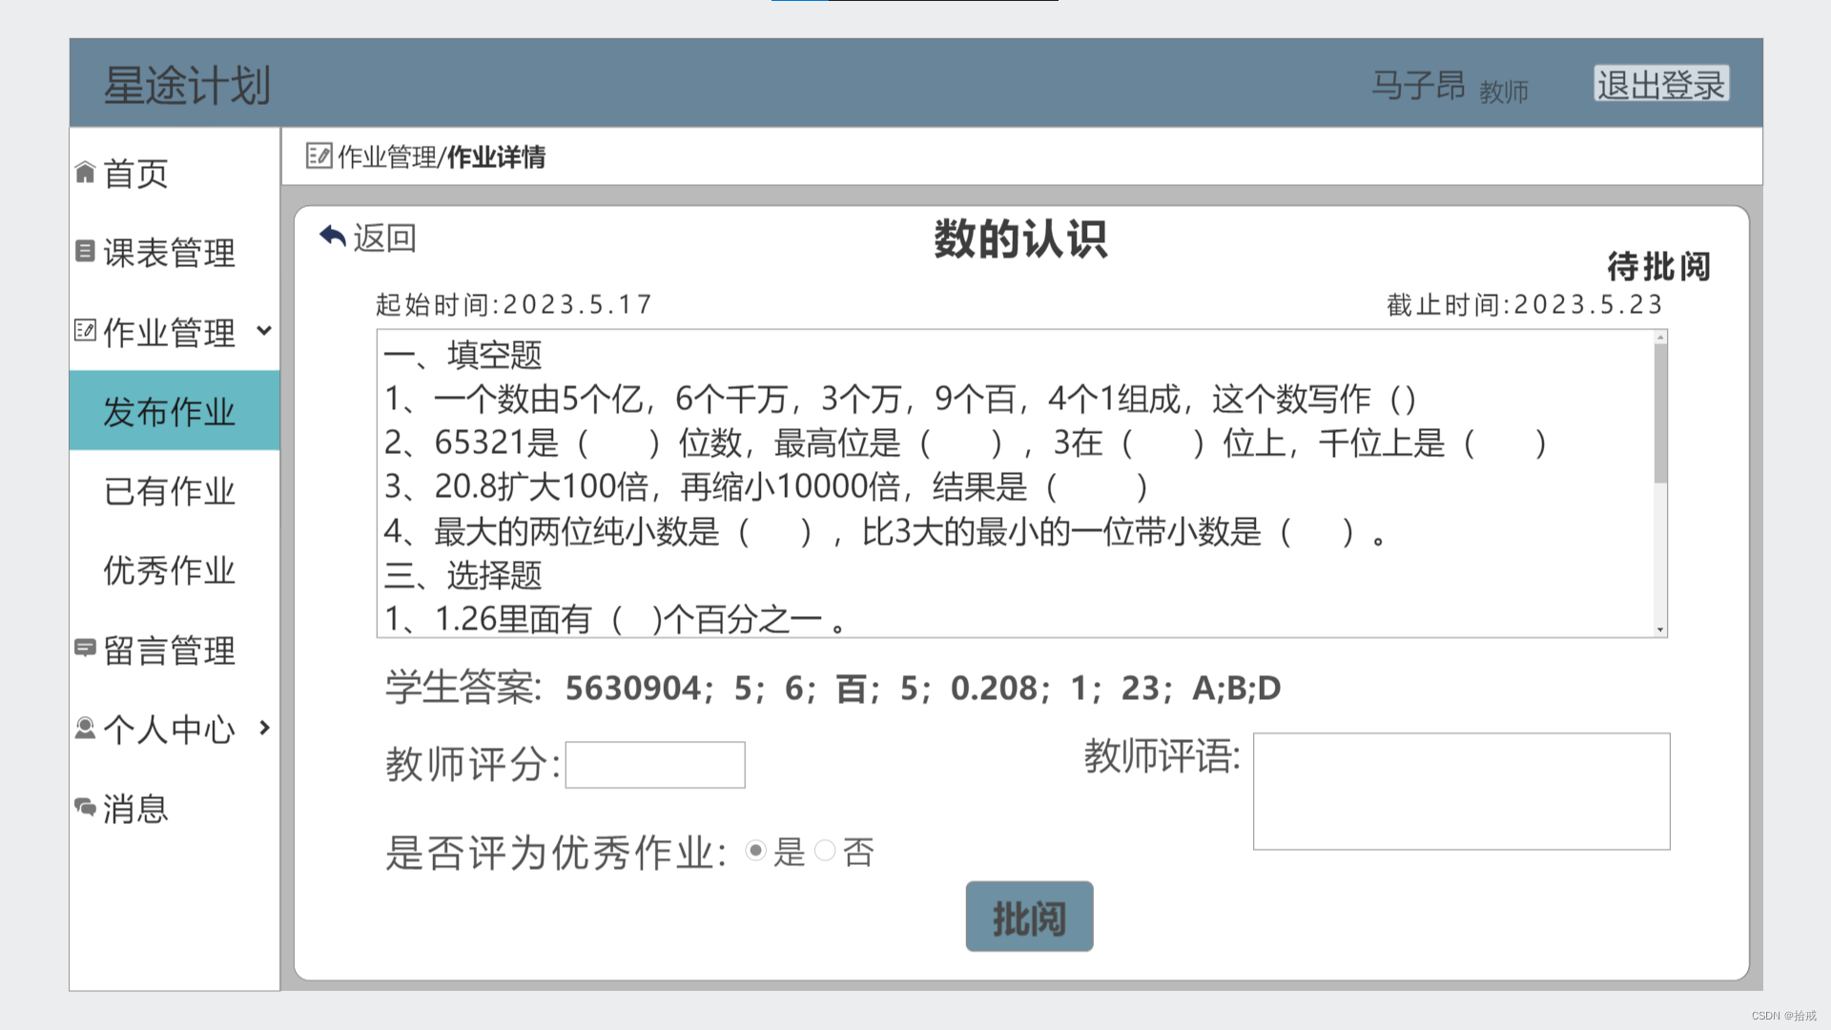This screenshot has width=1831, height=1030.
Task: Select the highlighted 发布作业 menu item
Action: [170, 411]
